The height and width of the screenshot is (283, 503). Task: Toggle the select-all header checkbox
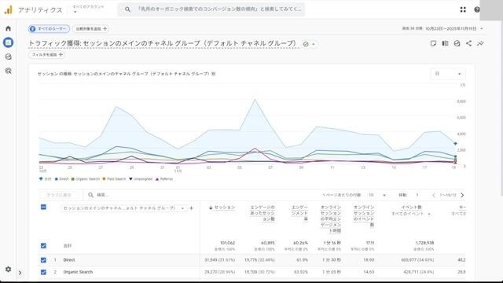coord(44,208)
